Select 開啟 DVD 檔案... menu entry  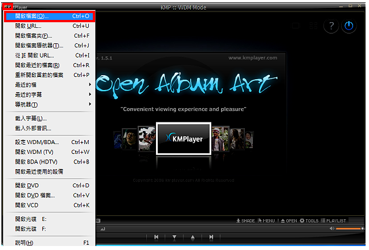tap(50, 195)
